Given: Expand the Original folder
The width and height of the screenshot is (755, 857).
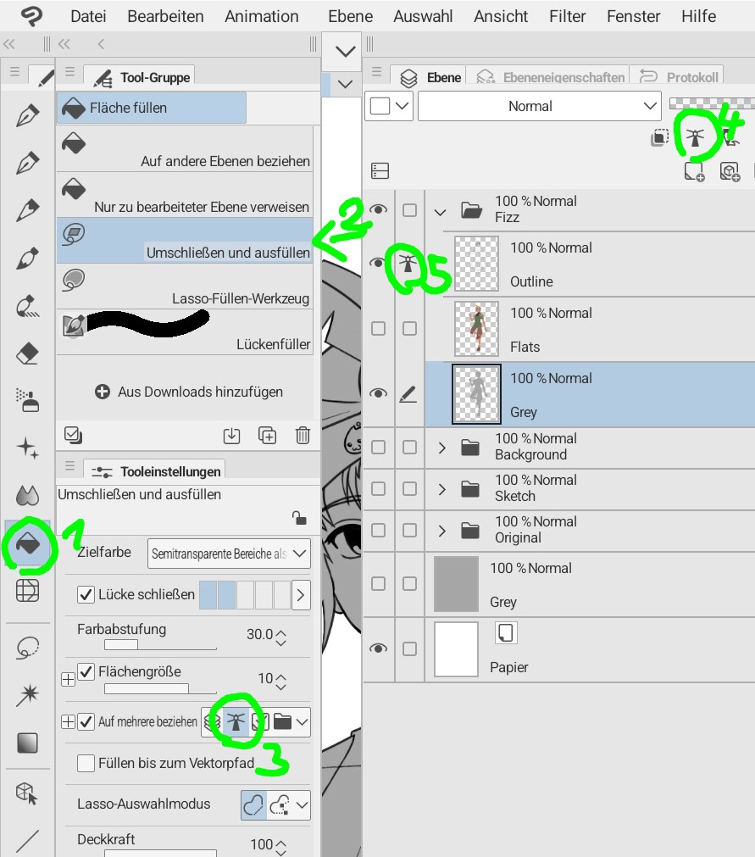Looking at the screenshot, I should tap(442, 531).
